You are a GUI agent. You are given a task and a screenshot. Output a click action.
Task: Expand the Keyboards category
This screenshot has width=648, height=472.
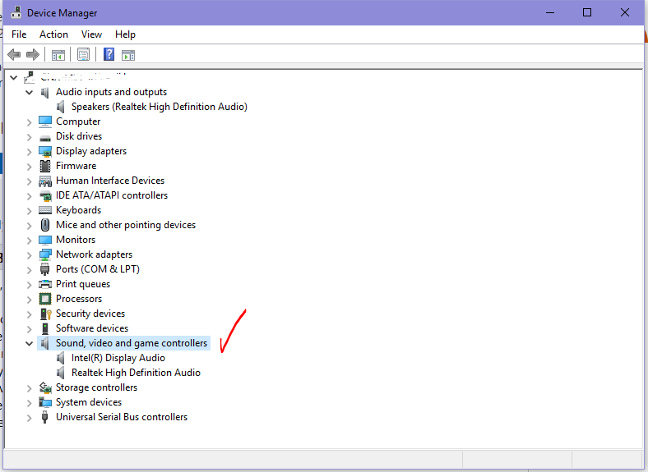(30, 211)
